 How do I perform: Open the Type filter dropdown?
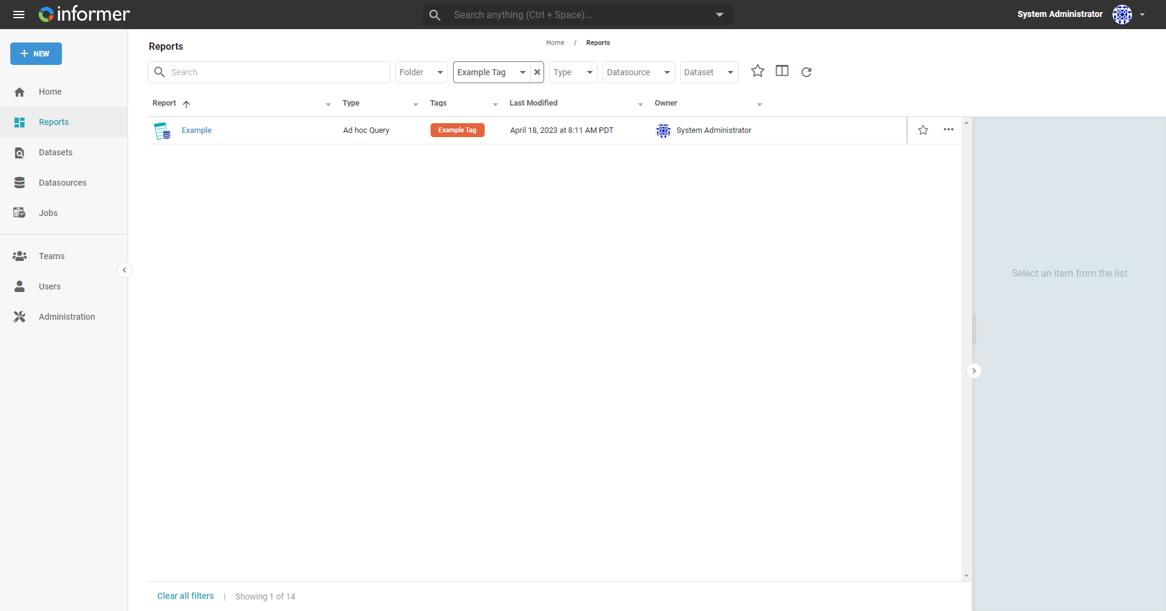coord(573,72)
